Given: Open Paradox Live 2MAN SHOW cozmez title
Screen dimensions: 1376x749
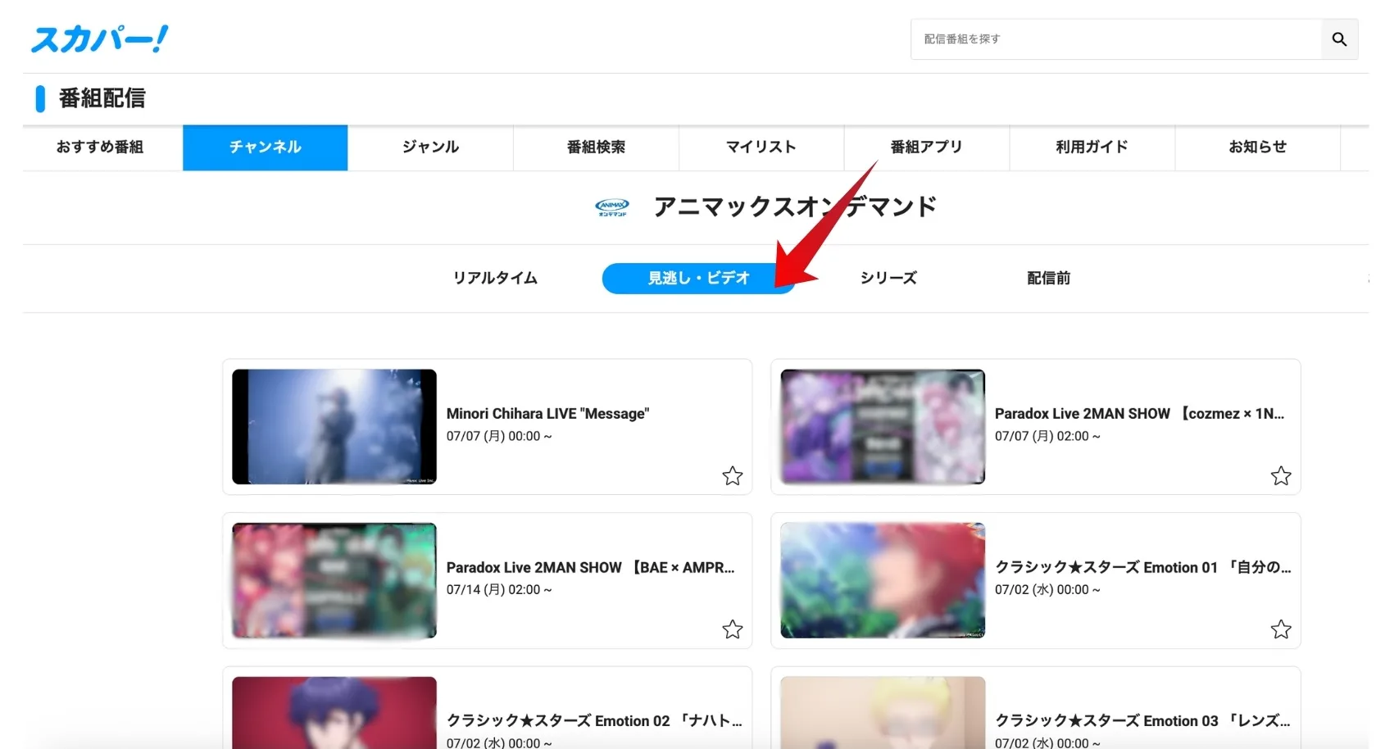Looking at the screenshot, I should point(1140,414).
